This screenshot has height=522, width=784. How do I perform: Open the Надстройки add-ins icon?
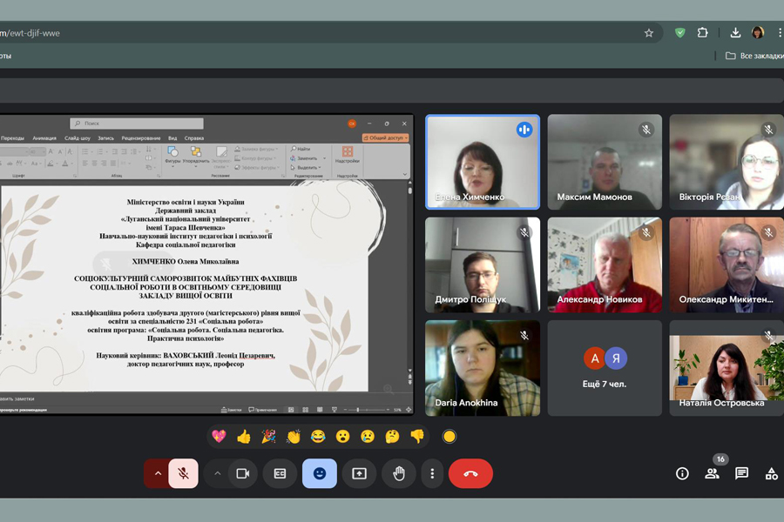(347, 154)
